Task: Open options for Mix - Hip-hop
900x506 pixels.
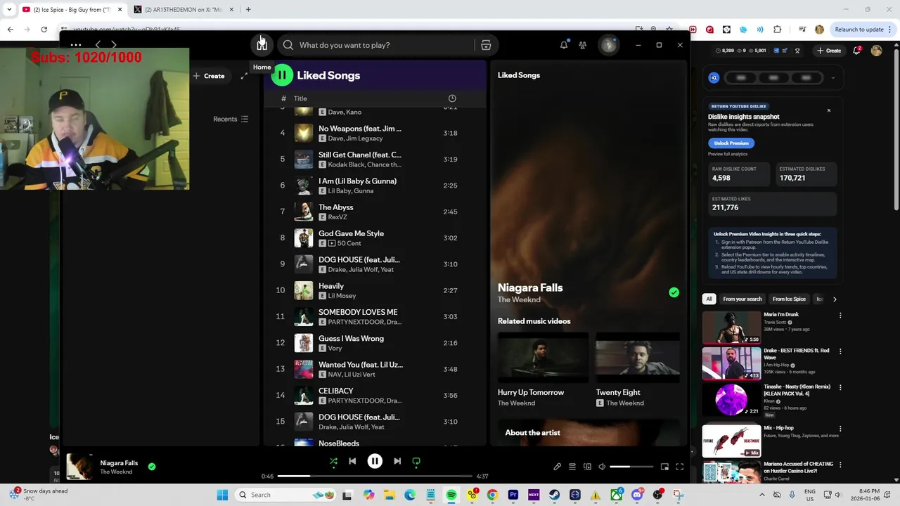Action: coord(840,429)
